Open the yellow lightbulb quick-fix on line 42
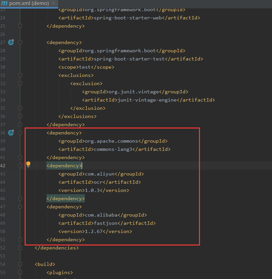 (x=28, y=164)
